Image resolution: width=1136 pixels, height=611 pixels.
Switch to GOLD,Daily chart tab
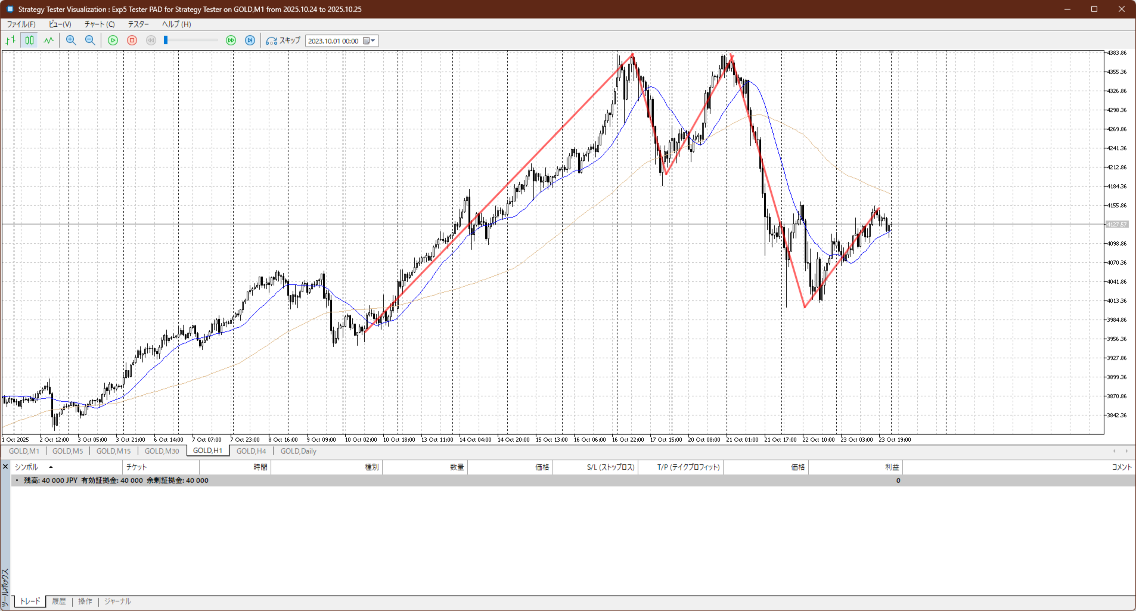pos(298,451)
